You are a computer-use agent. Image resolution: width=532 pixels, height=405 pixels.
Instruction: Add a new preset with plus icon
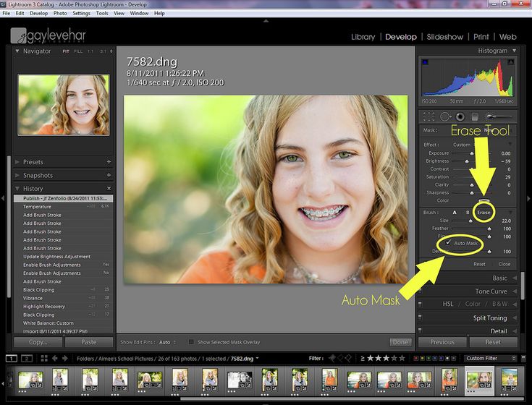[109, 162]
